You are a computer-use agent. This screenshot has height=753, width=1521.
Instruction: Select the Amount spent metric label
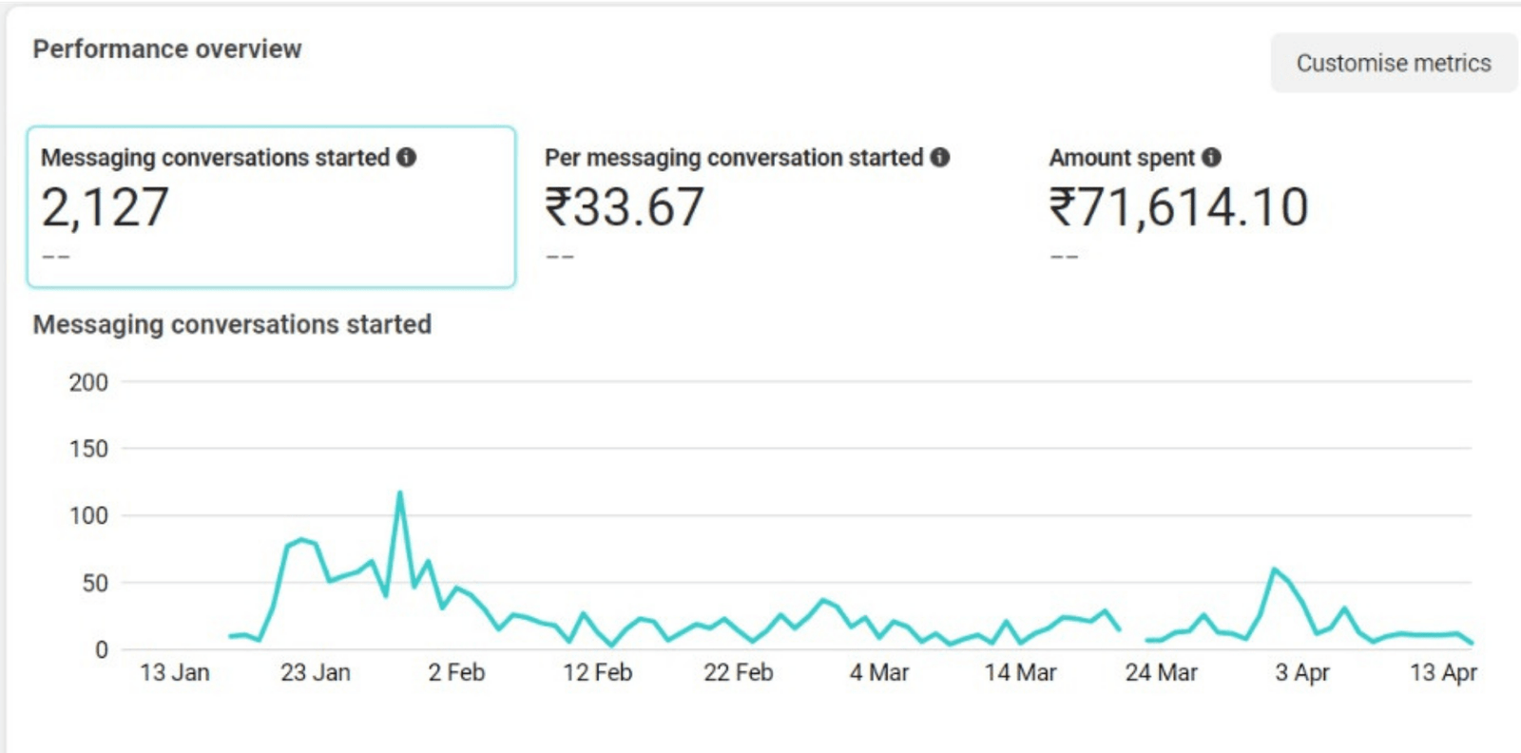click(1121, 158)
